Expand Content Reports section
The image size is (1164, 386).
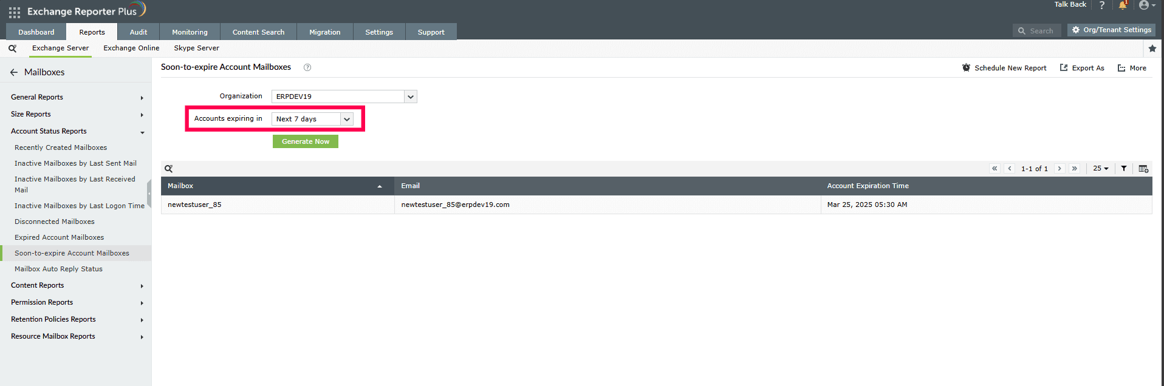click(x=76, y=285)
